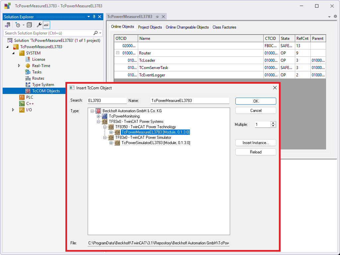The width and height of the screenshot is (340, 255).
Task: Switch to the Online Objects tab
Action: click(x=122, y=27)
